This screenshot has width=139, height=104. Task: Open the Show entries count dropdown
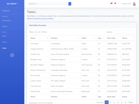37,32
